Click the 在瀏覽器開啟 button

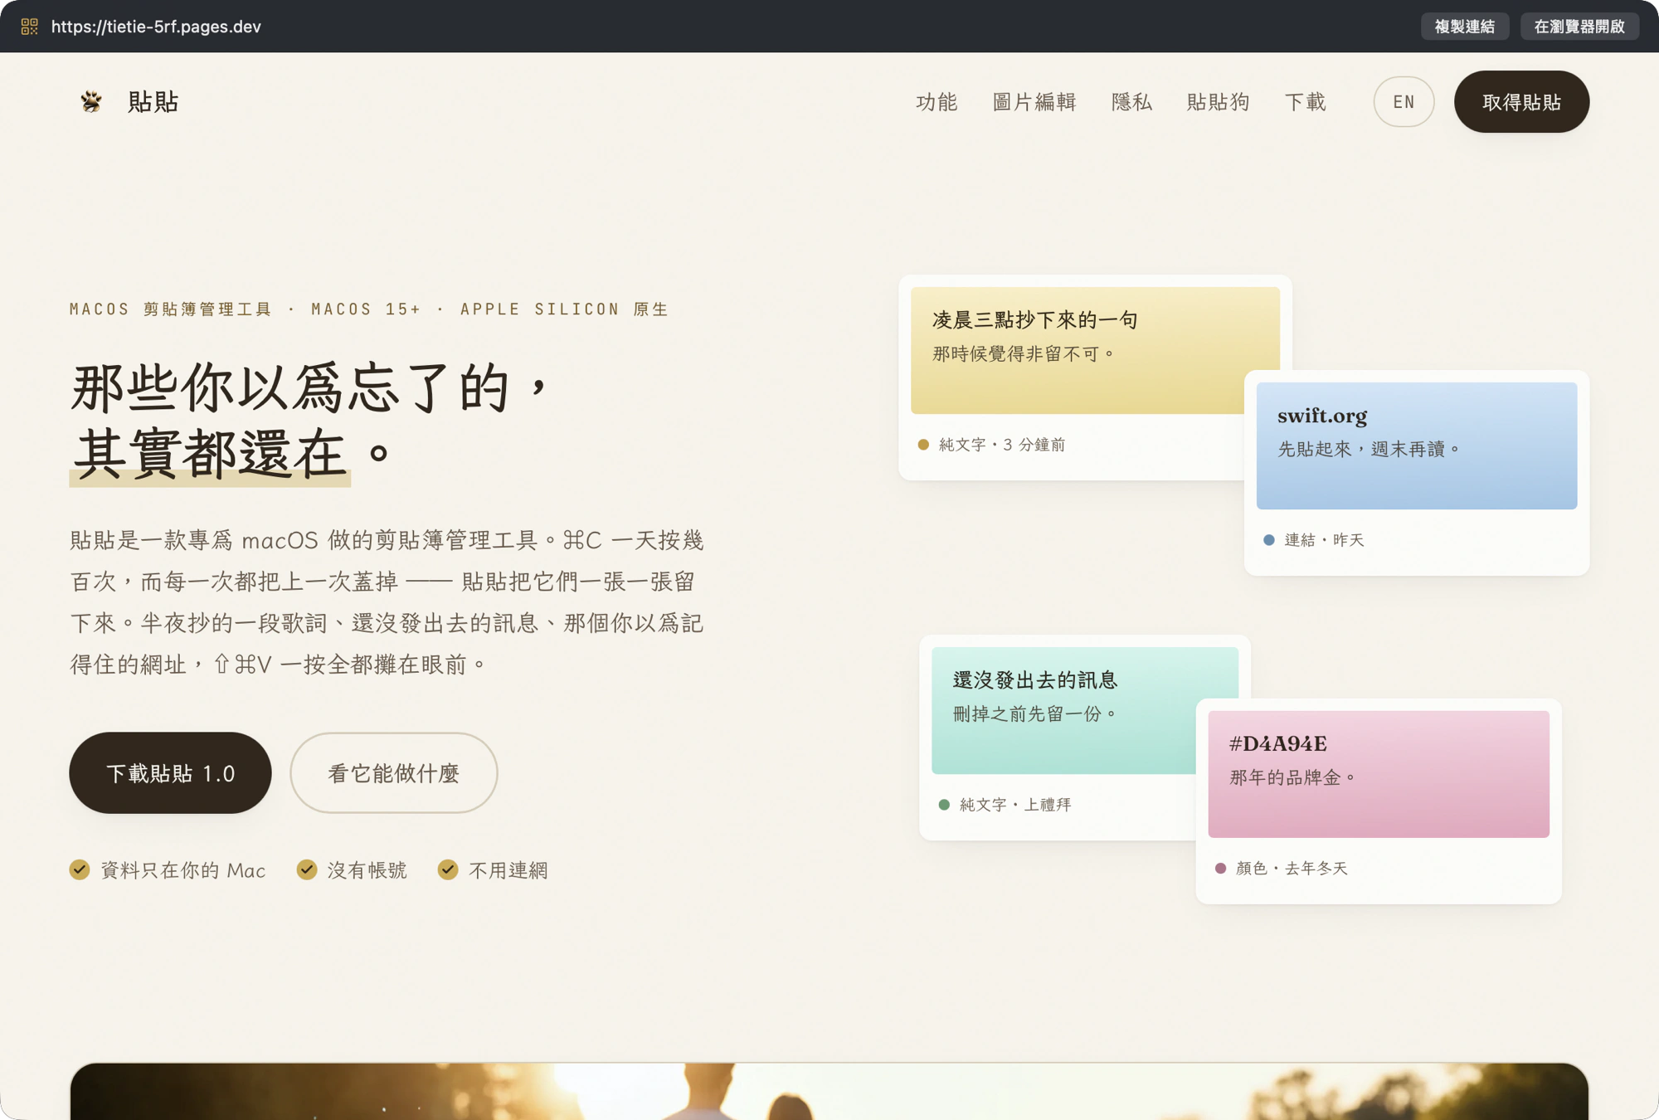[1579, 27]
